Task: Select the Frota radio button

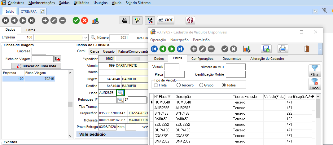Action: [x=156, y=85]
